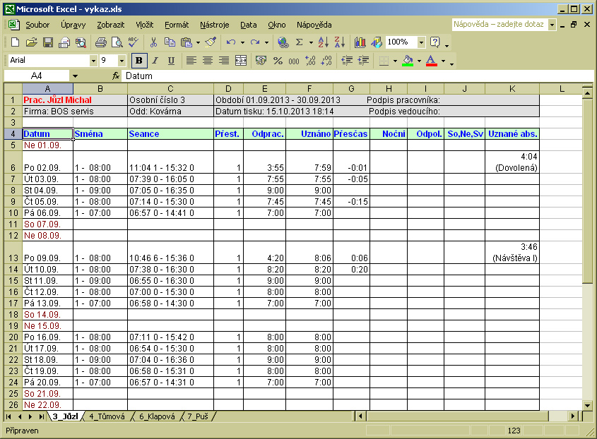Insert a hyperlink

tap(283, 42)
